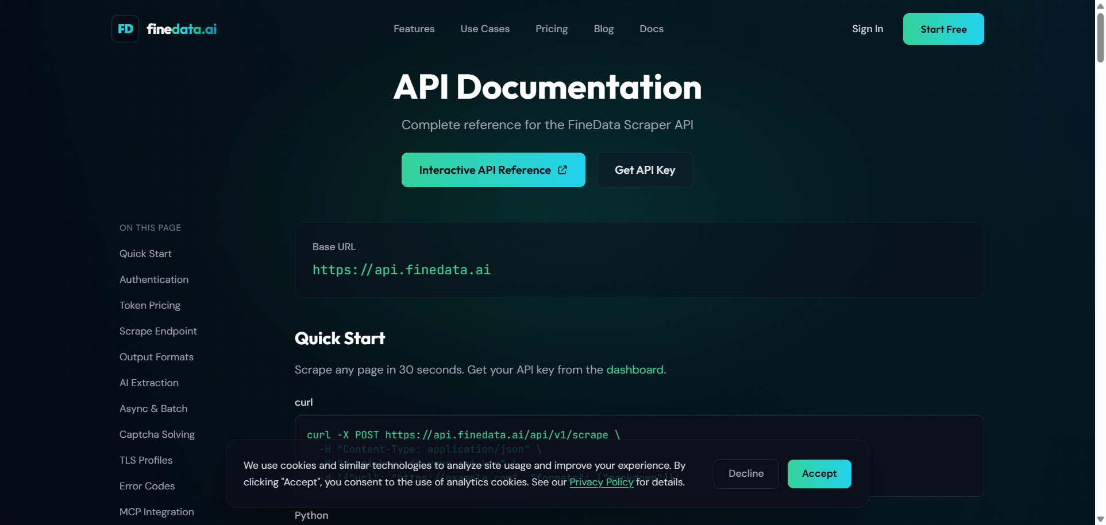
Task: Open the Interactive API Reference
Action: [485, 170]
